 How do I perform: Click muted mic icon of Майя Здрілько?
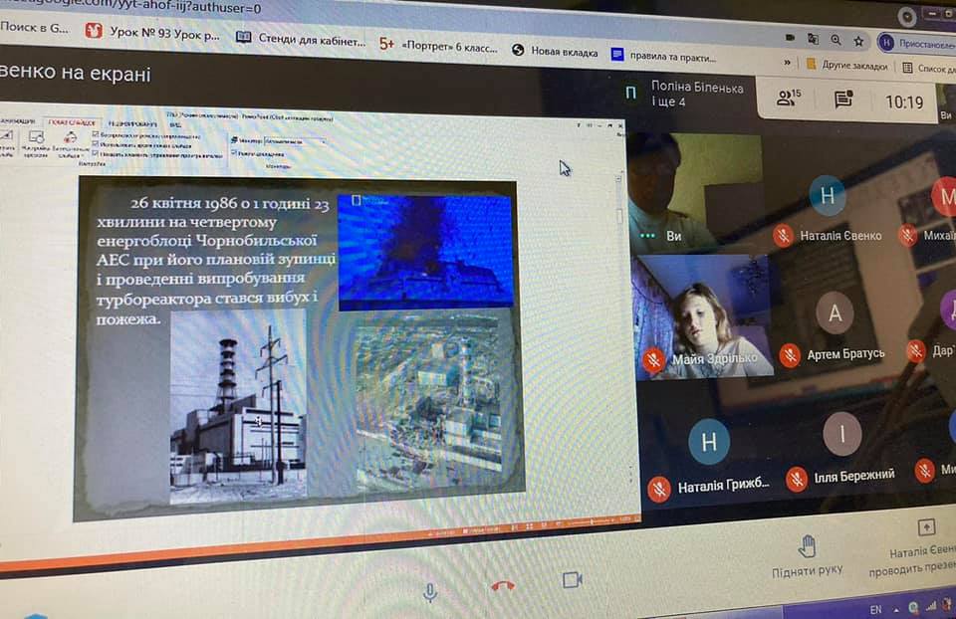pos(653,360)
